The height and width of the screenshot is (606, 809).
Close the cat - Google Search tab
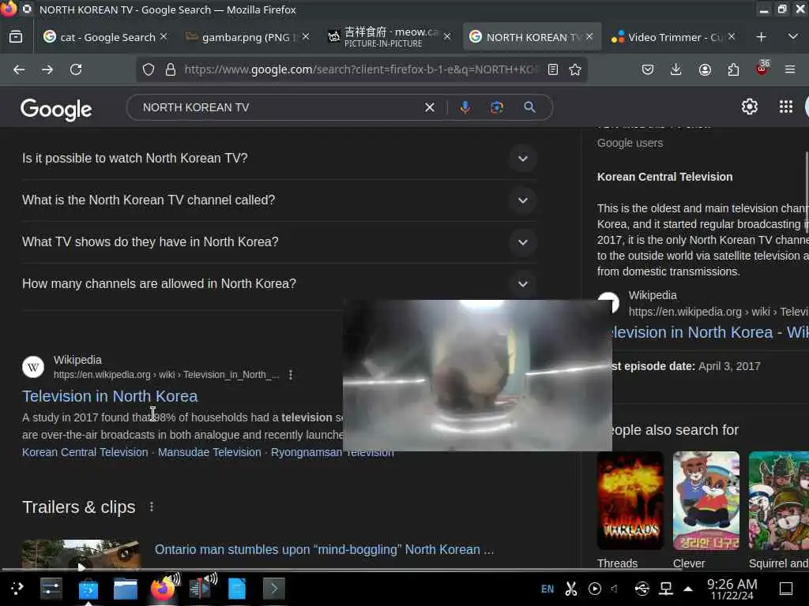tap(164, 36)
